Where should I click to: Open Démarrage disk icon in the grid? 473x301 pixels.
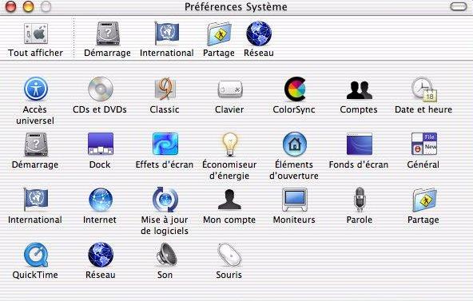[x=36, y=145]
